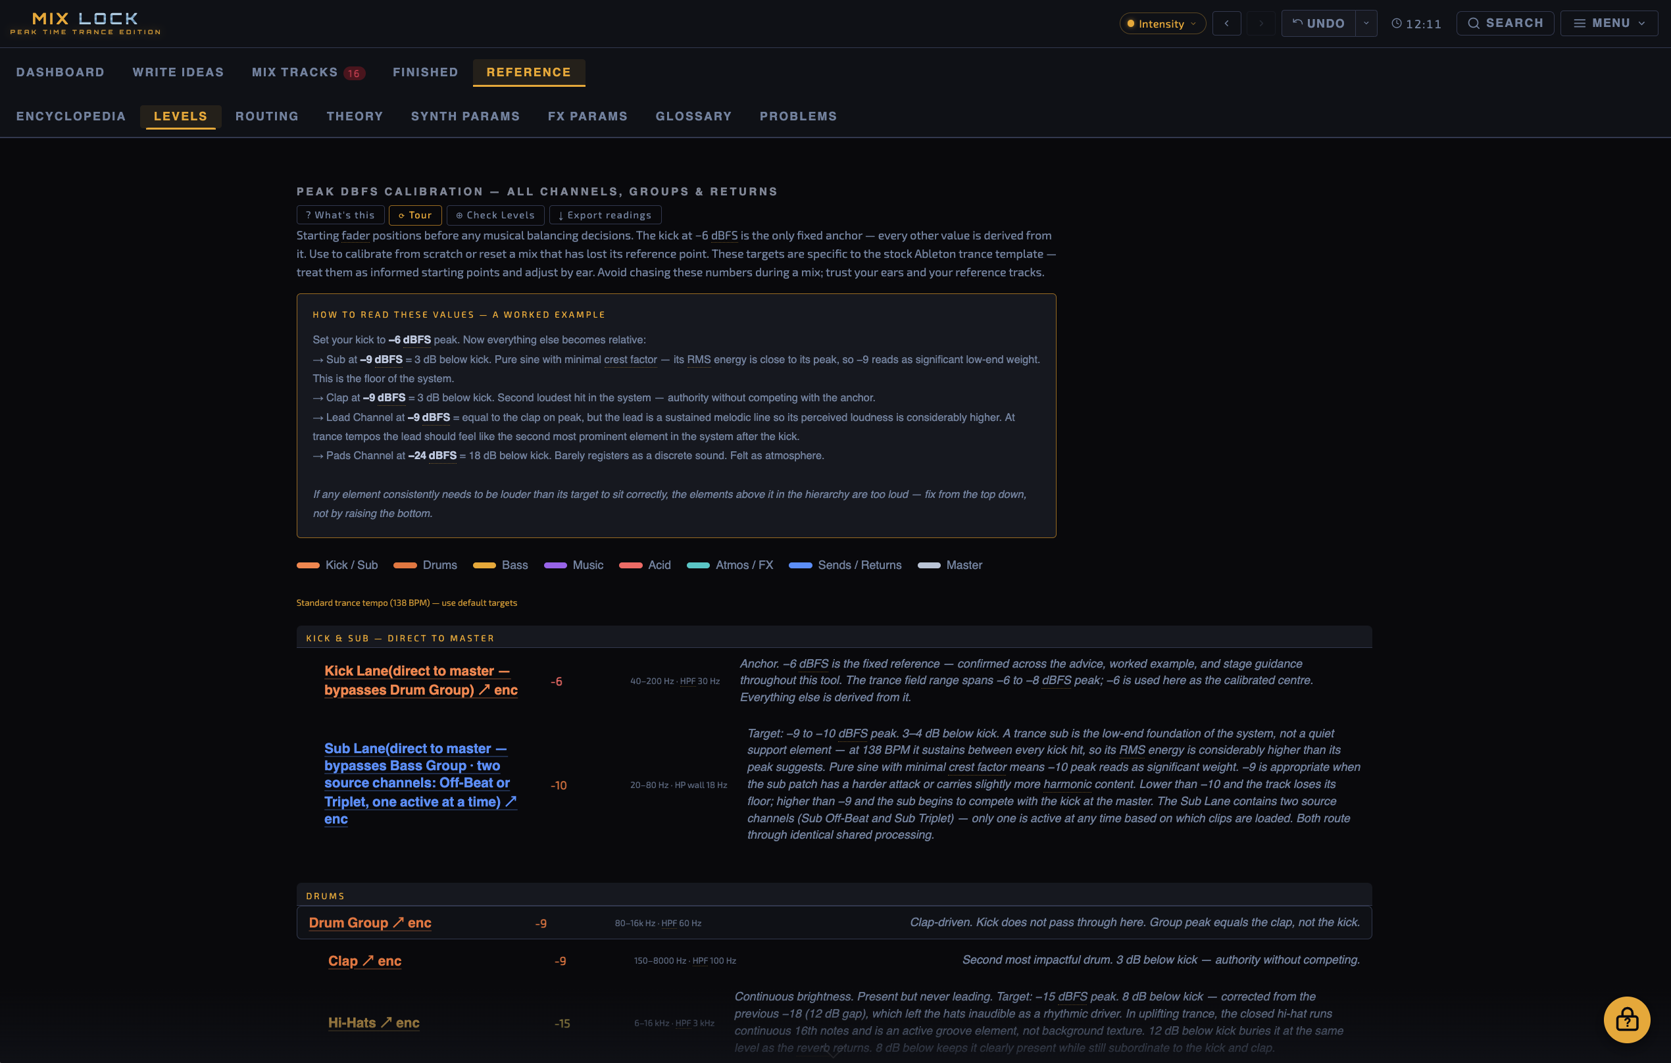Screen dimensions: 1671x1063
Task: Click the What's this button
Action: click(x=340, y=215)
